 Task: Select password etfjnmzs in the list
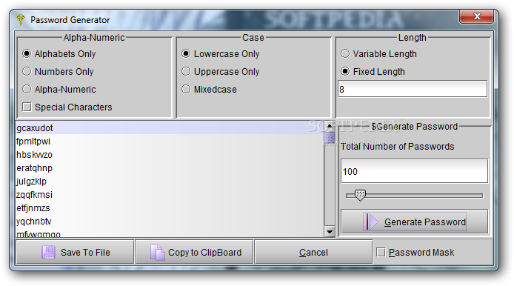pyautogui.click(x=170, y=208)
